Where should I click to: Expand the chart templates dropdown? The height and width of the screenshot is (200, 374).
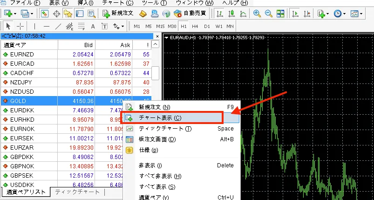pos(357,14)
